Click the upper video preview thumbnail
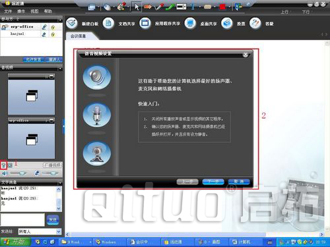330x247 pixels. point(32,97)
